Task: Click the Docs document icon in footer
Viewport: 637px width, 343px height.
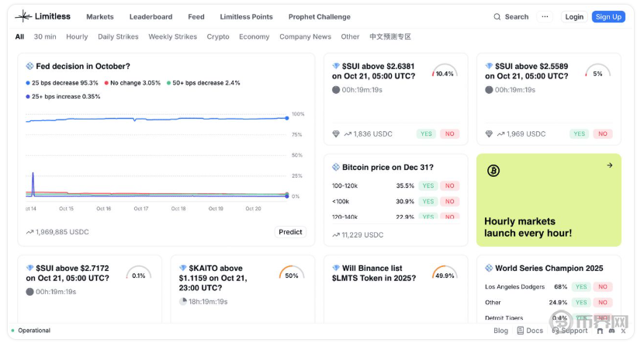Action: pos(521,331)
